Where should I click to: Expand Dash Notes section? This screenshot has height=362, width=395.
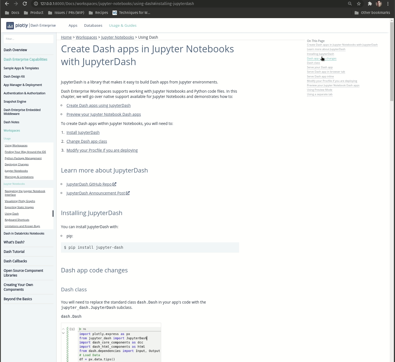tap(11, 122)
